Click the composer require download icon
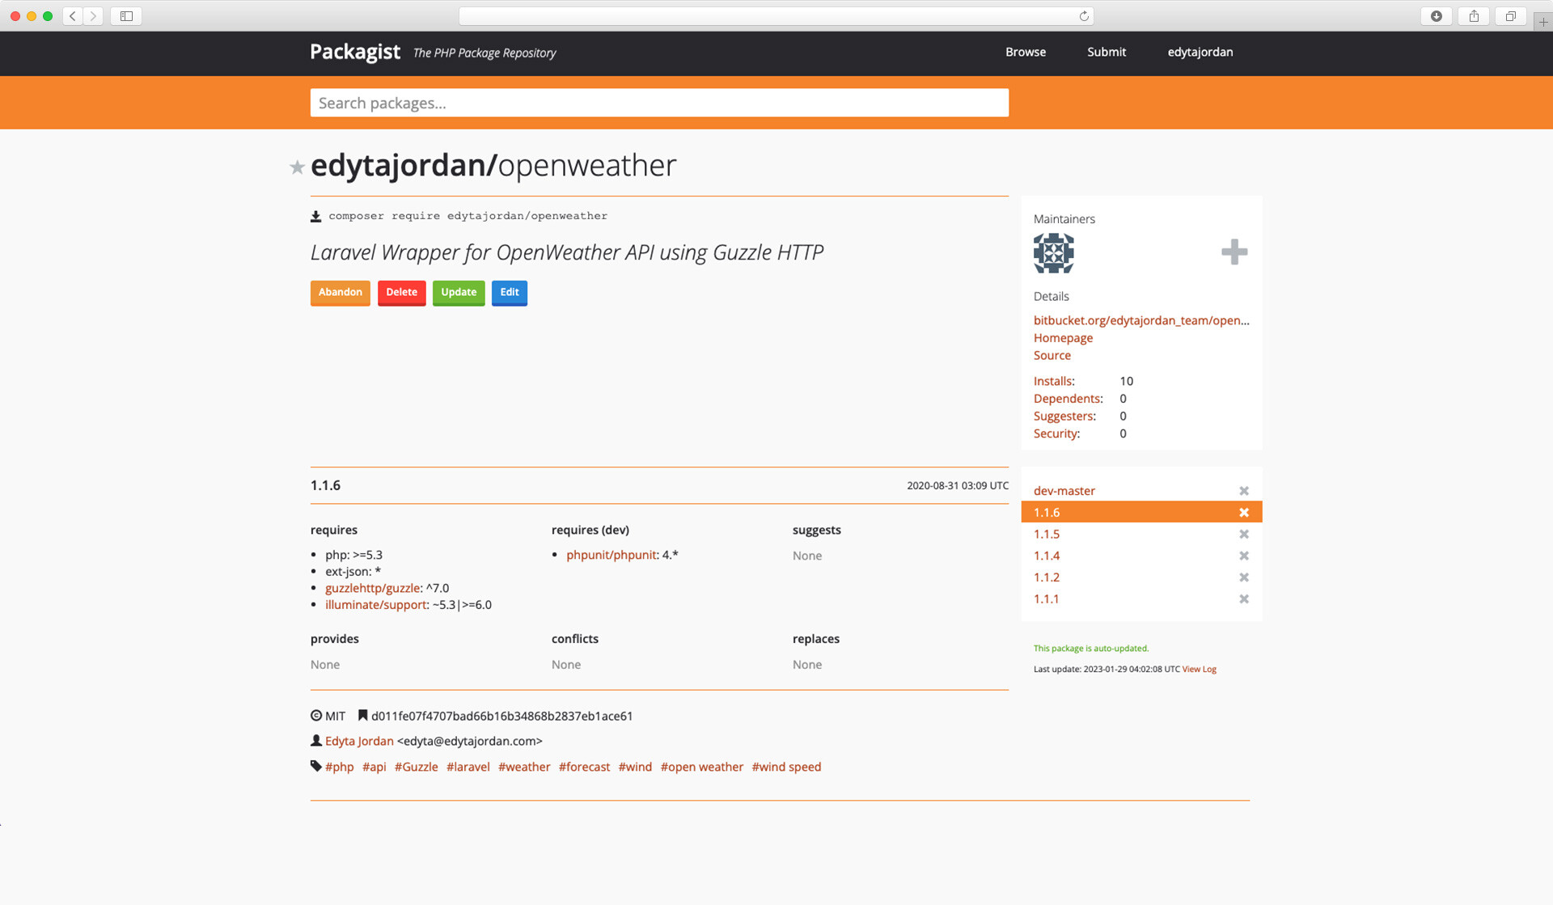Image resolution: width=1553 pixels, height=905 pixels. pos(315,215)
